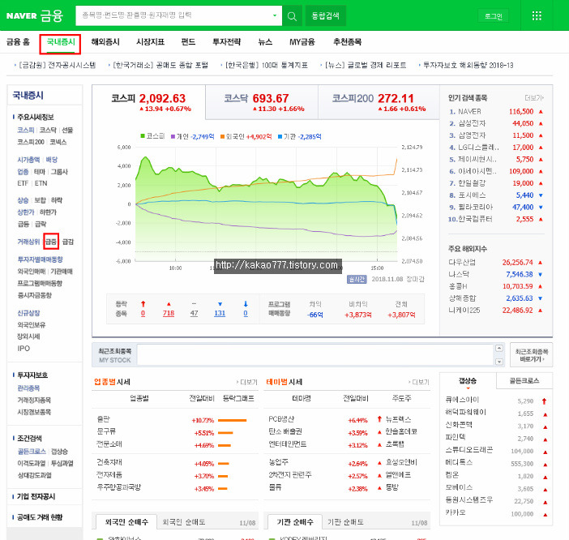Viewport: 569px width, 540px height.
Task: Open 공매도 거래 현황 sidebar section
Action: (x=40, y=517)
